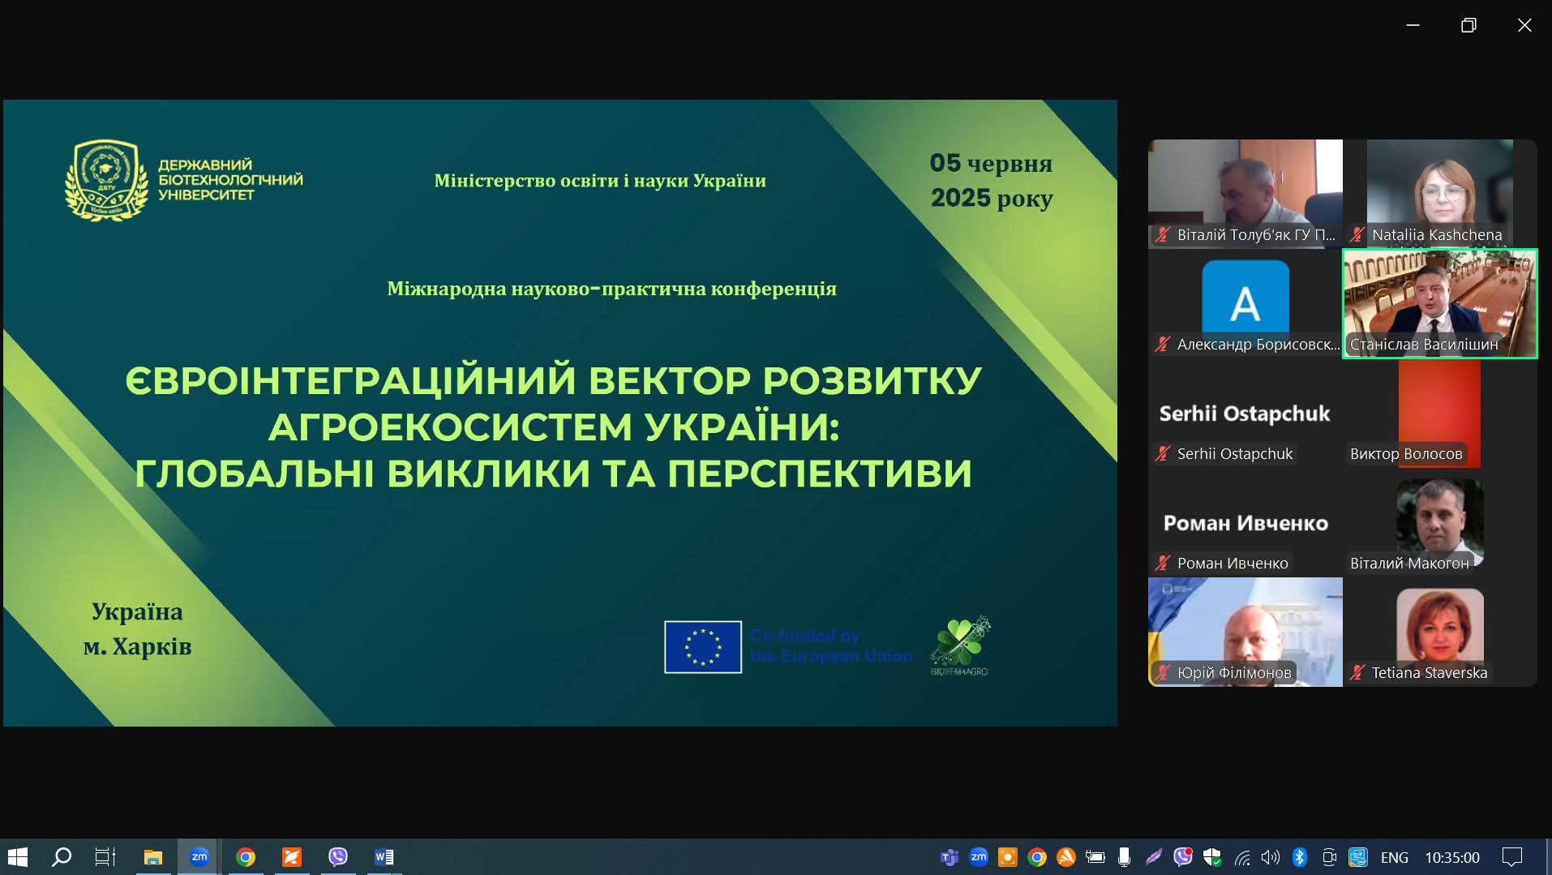Viewport: 1552px width, 875px height.
Task: Open Microsoft Word from the taskbar
Action: click(x=384, y=856)
